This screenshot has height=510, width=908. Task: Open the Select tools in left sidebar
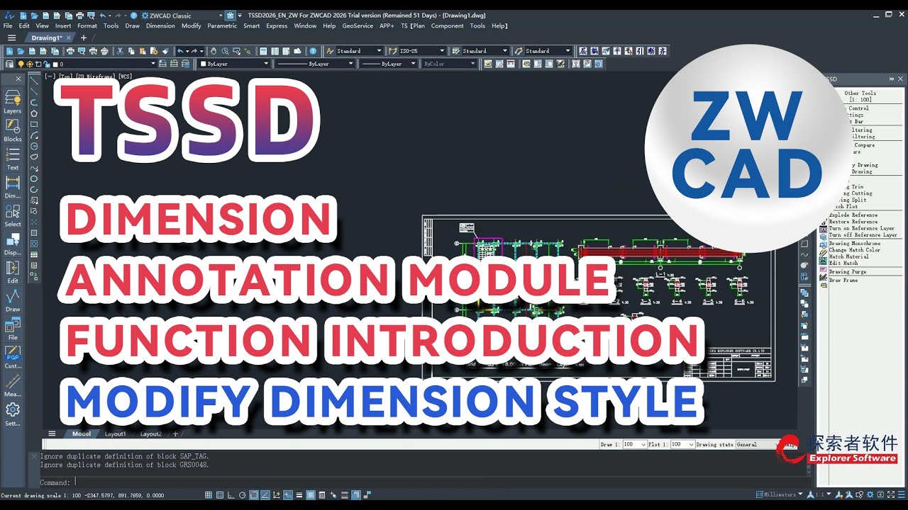pos(12,215)
